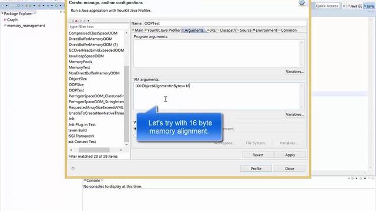376x211 pixels.
Task: Click horizontal scrollbar left arrow in list
Action: click(71, 150)
